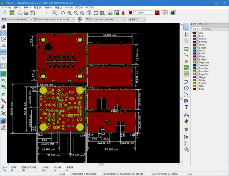The width and height of the screenshot is (229, 176).
Task: Click the F.Paste layer color swatch
Action: [194, 44]
